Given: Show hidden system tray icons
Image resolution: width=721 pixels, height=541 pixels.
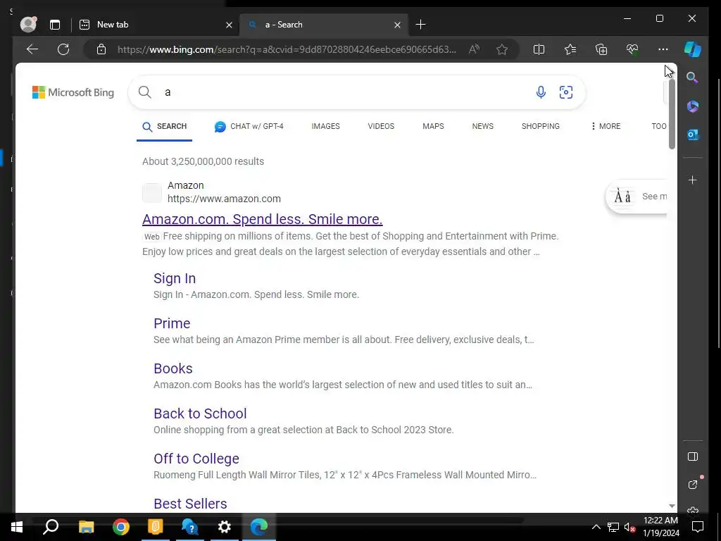Looking at the screenshot, I should coord(596,527).
